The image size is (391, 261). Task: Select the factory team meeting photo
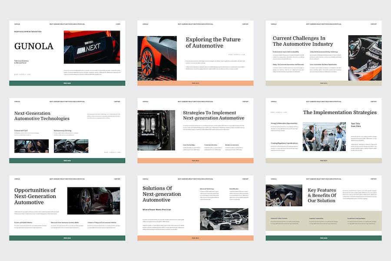(x=324, y=136)
